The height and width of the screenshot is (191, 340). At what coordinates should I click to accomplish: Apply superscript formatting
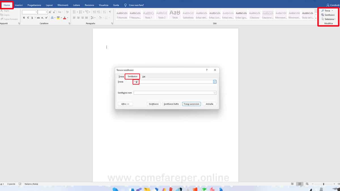coord(46,18)
